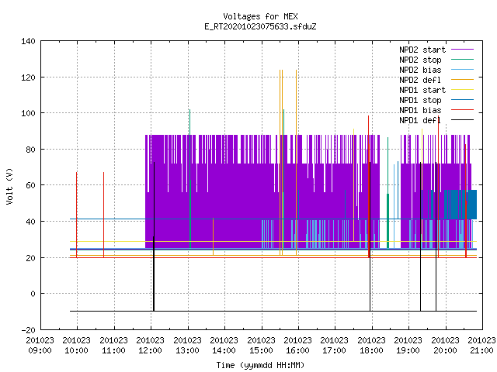Click green line sample beside NPD2 stop
The height and width of the screenshot is (372, 497).
point(462,59)
